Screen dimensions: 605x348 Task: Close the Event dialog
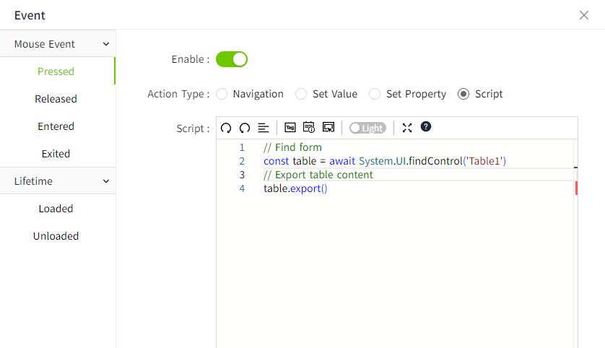(x=584, y=15)
